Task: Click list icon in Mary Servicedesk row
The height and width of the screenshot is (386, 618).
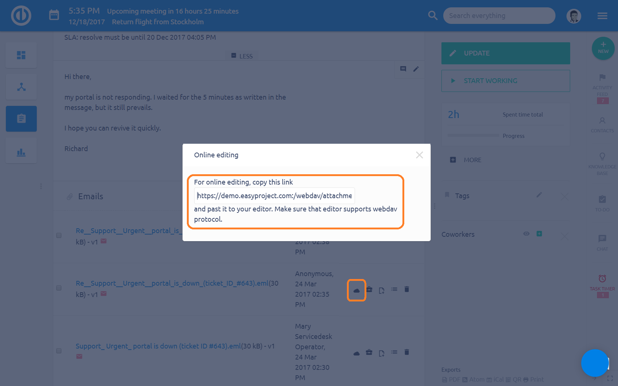Action: [x=394, y=352]
